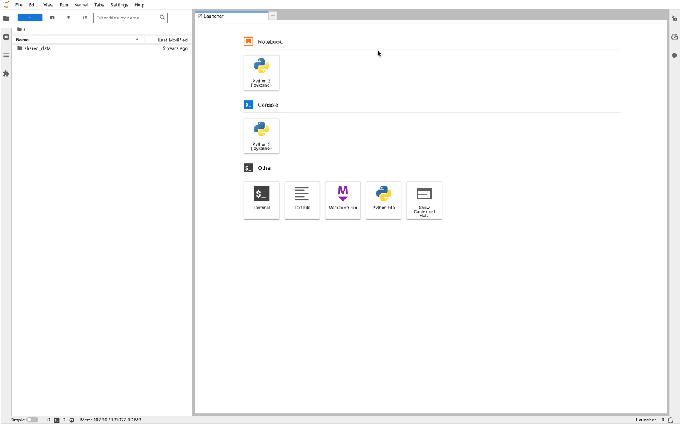The width and height of the screenshot is (681, 424).
Task: Open the Debugger bug icon
Action: coord(675,55)
